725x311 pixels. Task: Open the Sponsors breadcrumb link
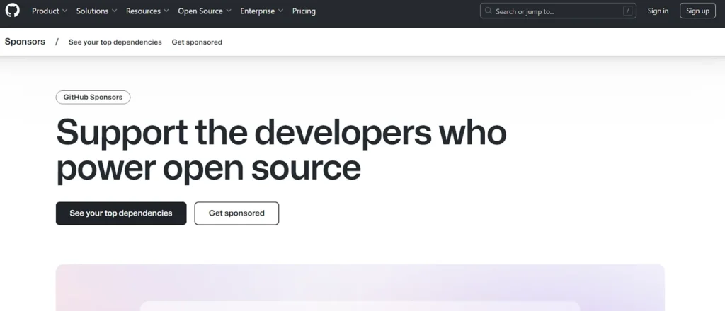coord(25,42)
